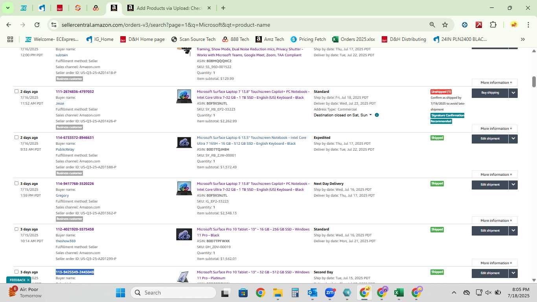This screenshot has height=302, width=537.
Task: Click Buy shipping for Jesse's order
Action: [490, 93]
